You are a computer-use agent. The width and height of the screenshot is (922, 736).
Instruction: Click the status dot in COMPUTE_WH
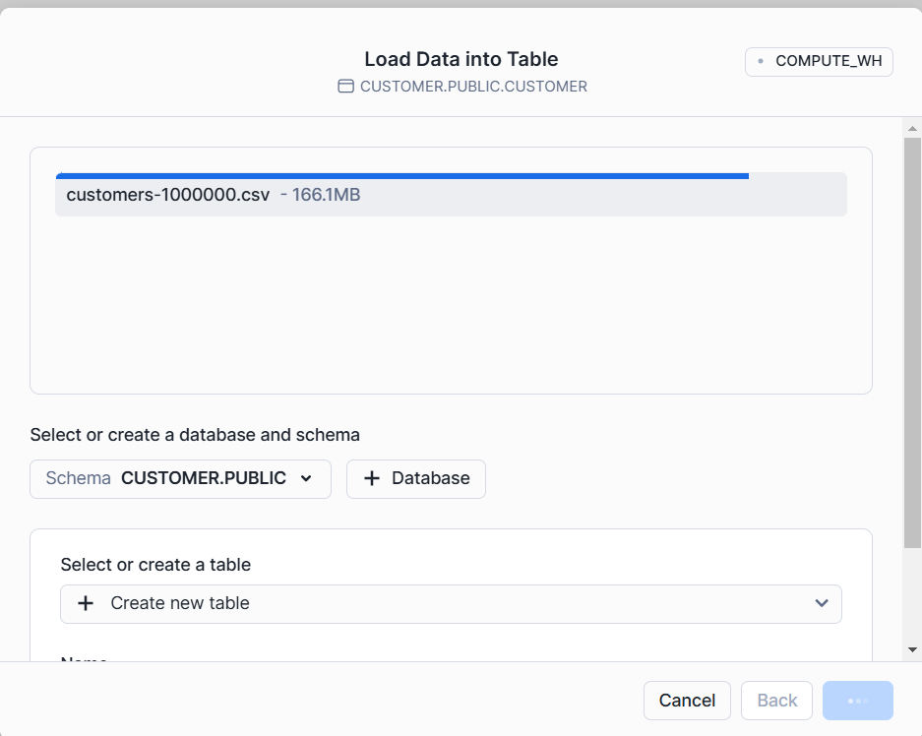point(761,61)
